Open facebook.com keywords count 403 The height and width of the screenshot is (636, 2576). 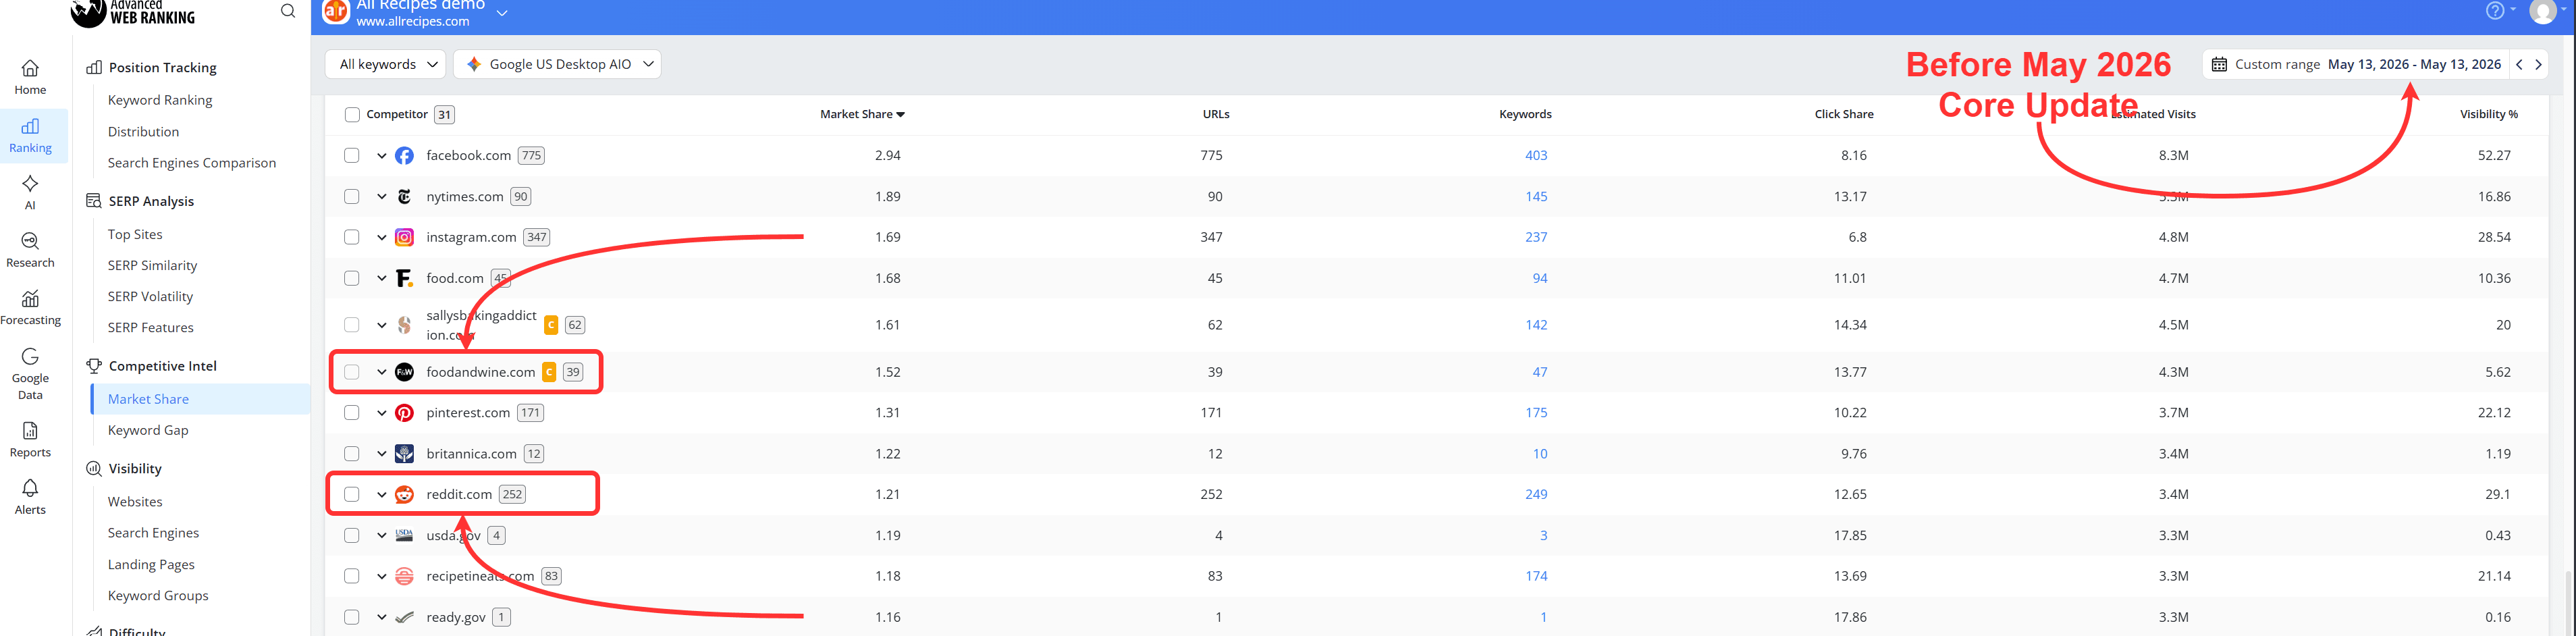[x=1536, y=156]
